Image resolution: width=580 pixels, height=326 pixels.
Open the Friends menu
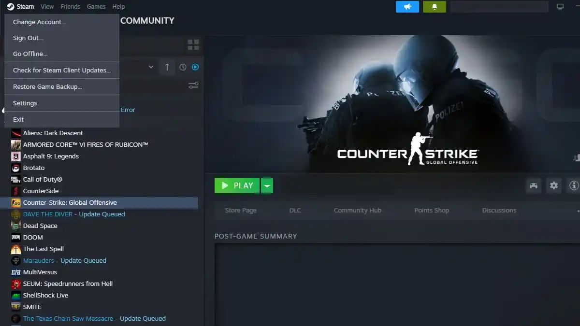pyautogui.click(x=70, y=6)
